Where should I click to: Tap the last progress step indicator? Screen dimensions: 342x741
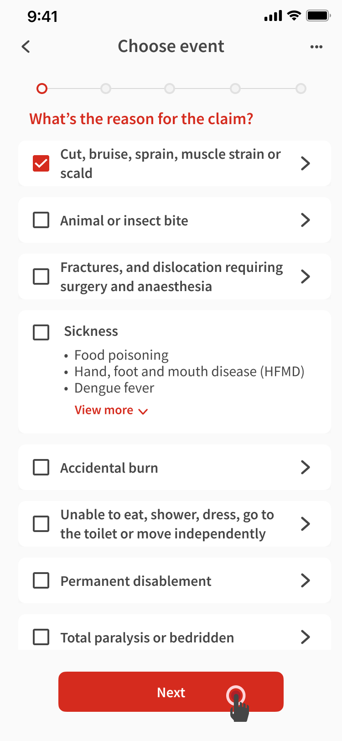[301, 89]
